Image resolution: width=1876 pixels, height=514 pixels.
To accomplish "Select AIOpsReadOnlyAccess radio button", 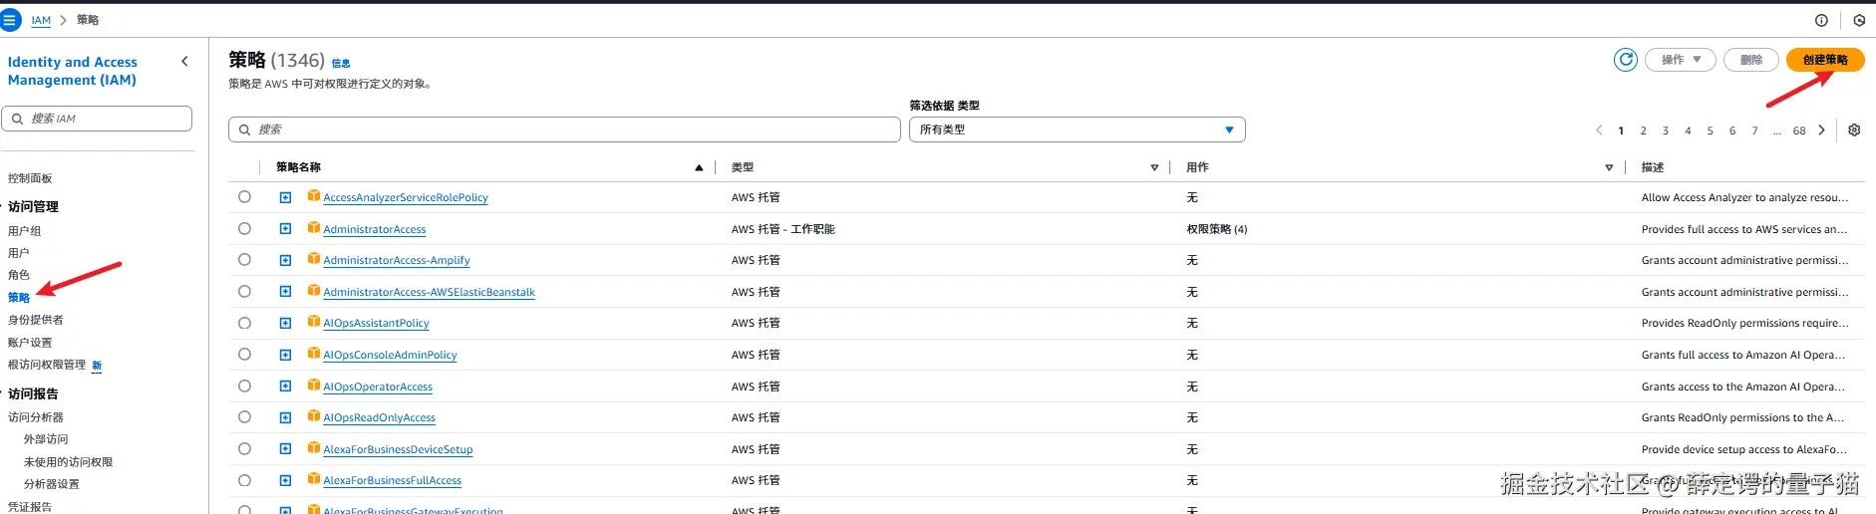I will coord(244,417).
